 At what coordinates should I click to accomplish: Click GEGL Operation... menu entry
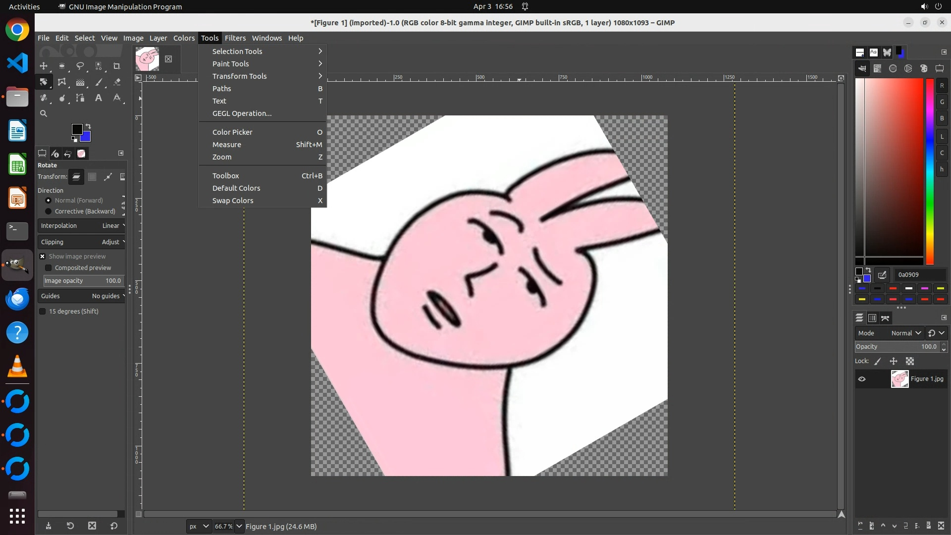(242, 113)
